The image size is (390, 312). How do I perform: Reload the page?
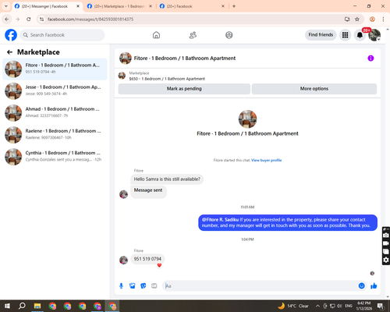(x=29, y=19)
